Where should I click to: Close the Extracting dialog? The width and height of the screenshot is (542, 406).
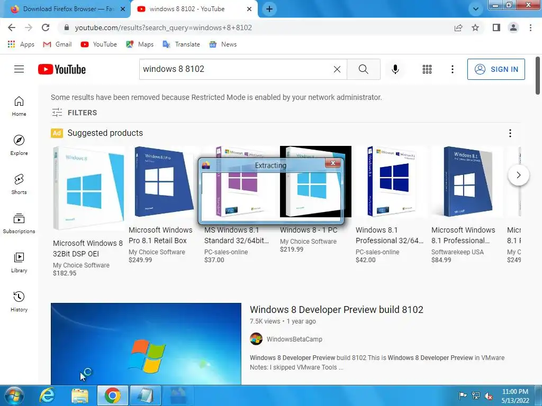coord(333,163)
